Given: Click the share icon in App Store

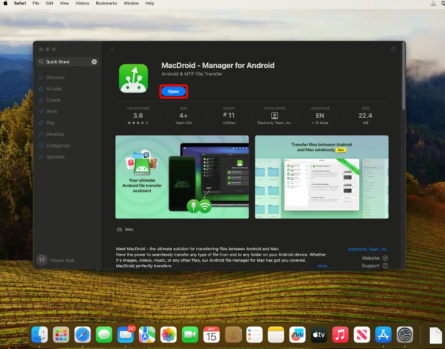Looking at the screenshot, I should pyautogui.click(x=393, y=49).
